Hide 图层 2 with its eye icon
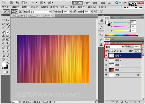145x104 pixels. click(106, 65)
